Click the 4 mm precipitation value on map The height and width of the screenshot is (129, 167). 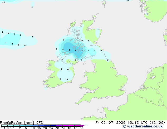(x=76, y=50)
